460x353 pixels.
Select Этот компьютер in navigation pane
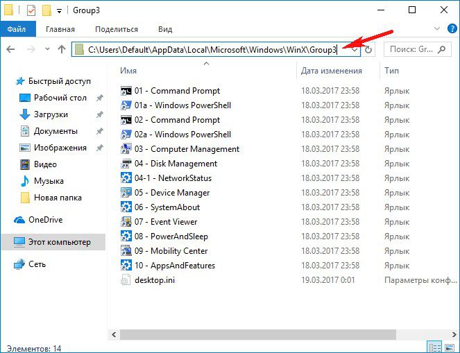(53, 242)
